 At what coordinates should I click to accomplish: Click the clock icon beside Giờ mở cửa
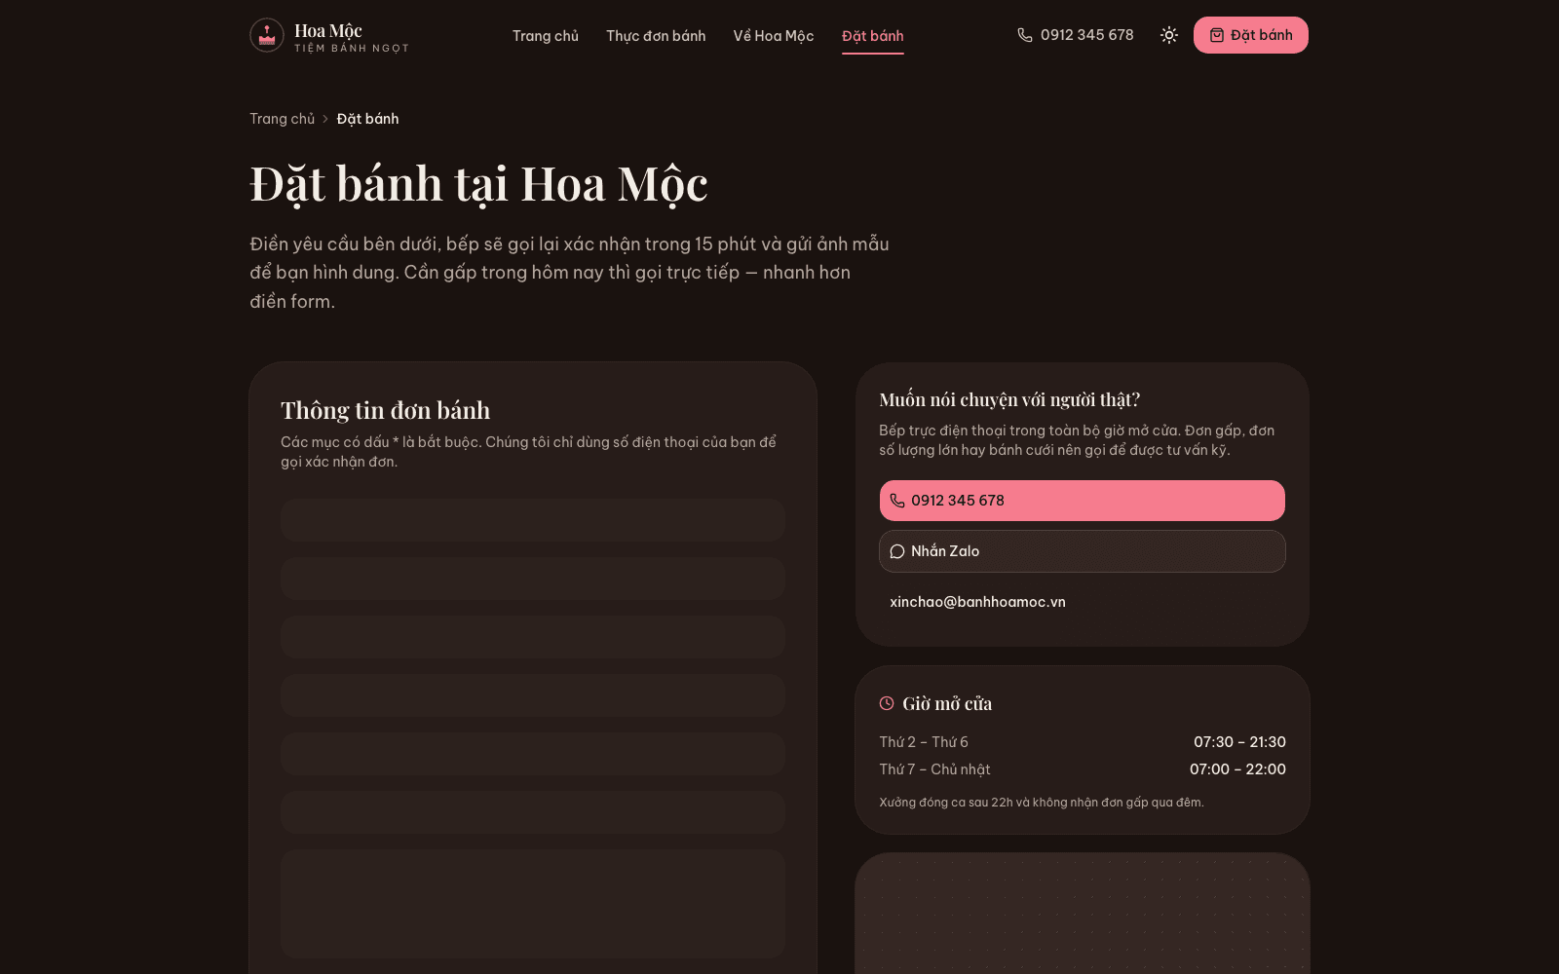pyautogui.click(x=887, y=703)
